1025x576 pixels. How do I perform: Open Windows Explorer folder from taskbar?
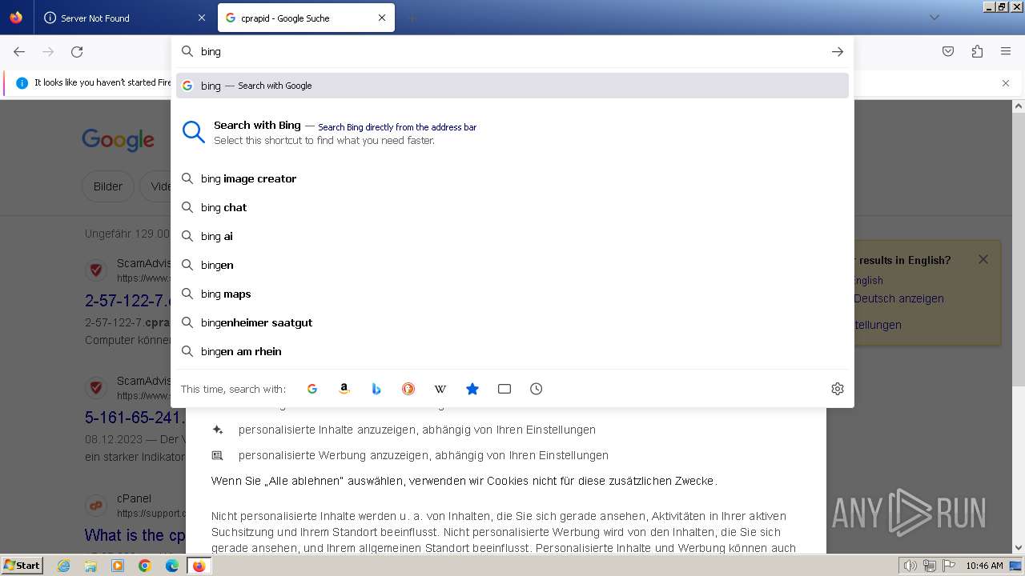coord(90,566)
